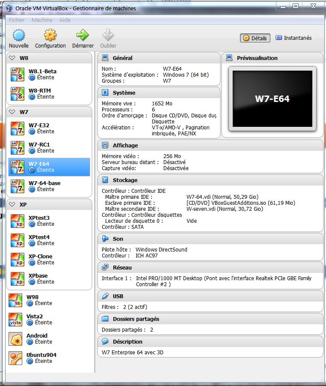Screen dimensions: 326x386
Task: Click the XPtest3 machine icon
Action: (x=18, y=221)
